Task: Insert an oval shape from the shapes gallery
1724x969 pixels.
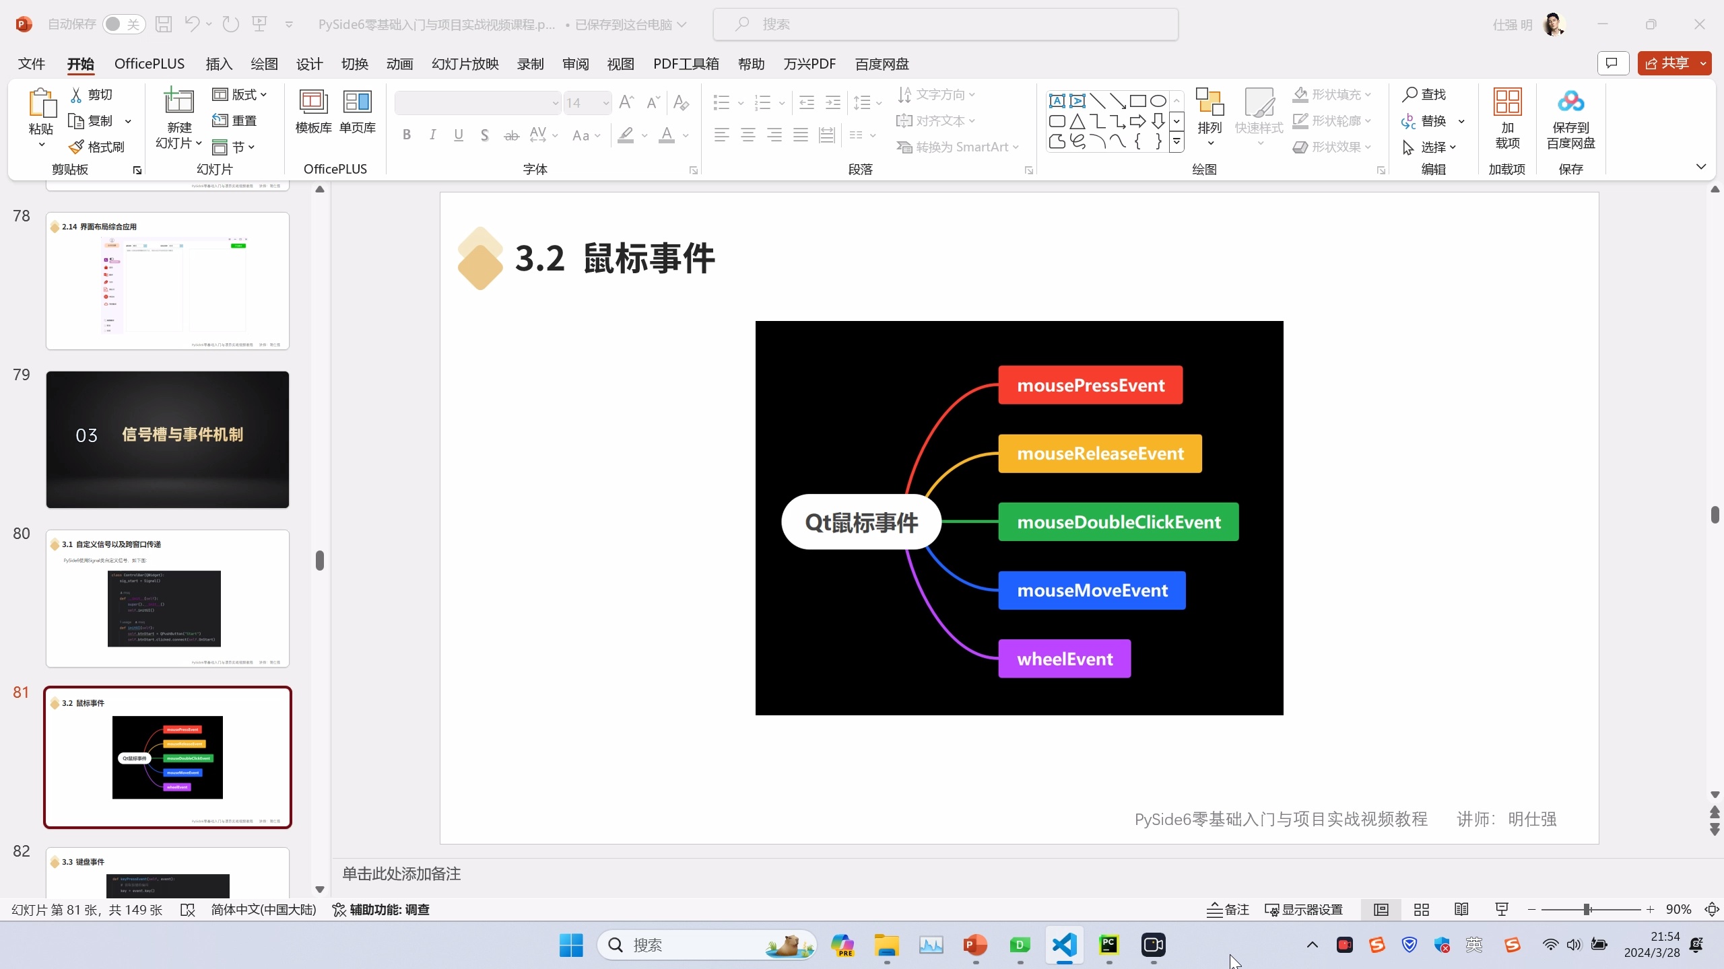Action: tap(1158, 100)
